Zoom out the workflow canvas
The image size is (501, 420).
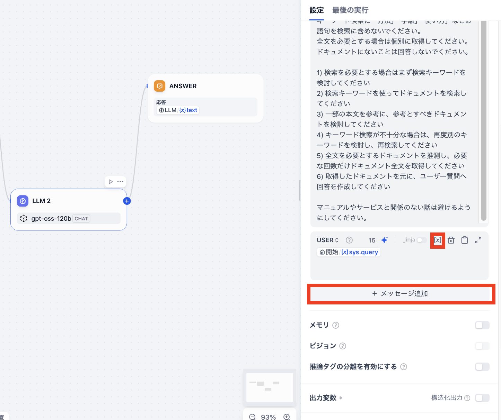pyautogui.click(x=252, y=417)
